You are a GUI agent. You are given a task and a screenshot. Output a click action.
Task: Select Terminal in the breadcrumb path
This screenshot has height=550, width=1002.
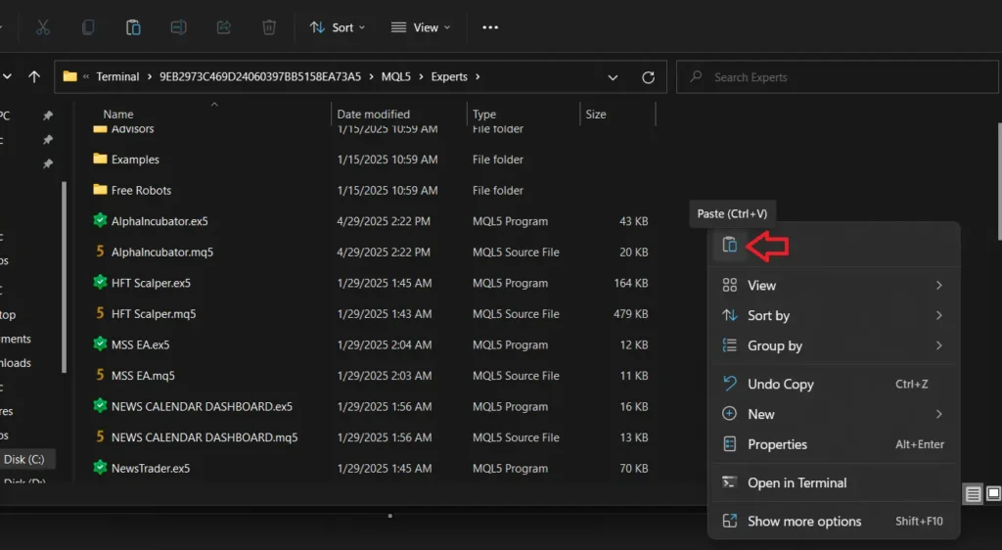[x=117, y=76]
